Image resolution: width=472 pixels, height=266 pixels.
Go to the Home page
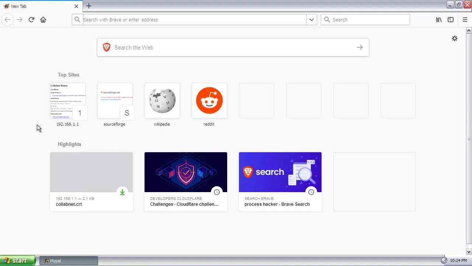coord(43,20)
